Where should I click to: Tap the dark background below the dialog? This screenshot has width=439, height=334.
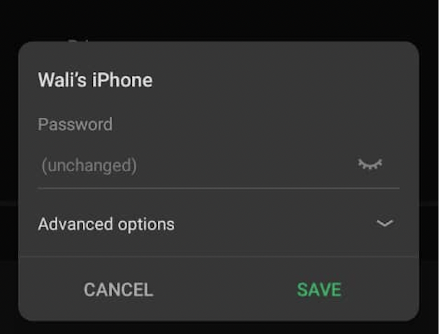click(219, 328)
